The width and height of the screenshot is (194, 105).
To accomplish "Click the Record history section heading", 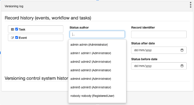I will point(48,18).
